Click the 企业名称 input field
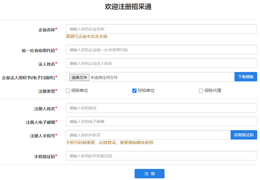The height and width of the screenshot is (180, 260). [161, 29]
